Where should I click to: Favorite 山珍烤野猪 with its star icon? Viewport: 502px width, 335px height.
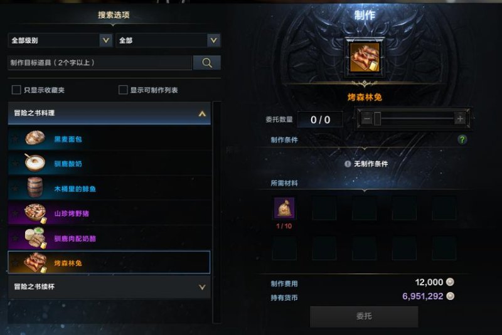tap(15, 213)
